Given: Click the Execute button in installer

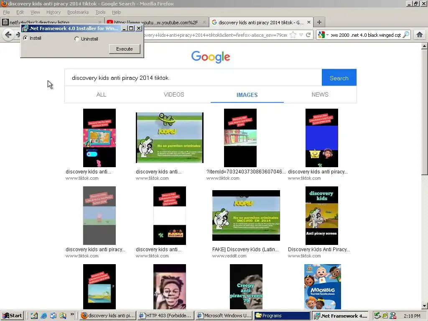Looking at the screenshot, I should click(125, 49).
